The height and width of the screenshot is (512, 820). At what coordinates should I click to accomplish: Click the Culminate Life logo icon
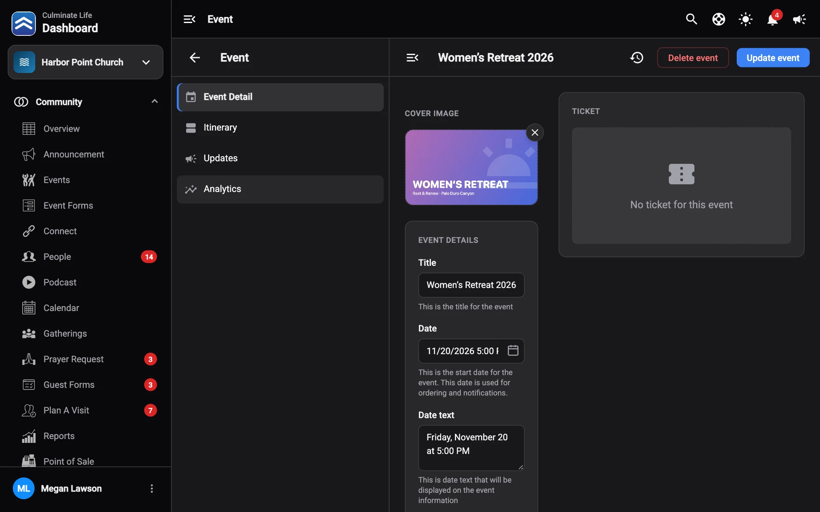[23, 23]
